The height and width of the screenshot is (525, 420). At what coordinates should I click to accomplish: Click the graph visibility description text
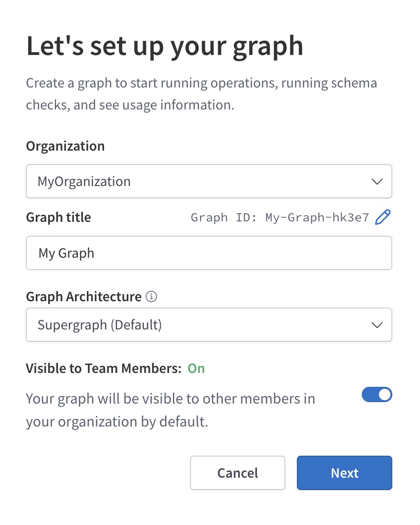click(x=170, y=410)
